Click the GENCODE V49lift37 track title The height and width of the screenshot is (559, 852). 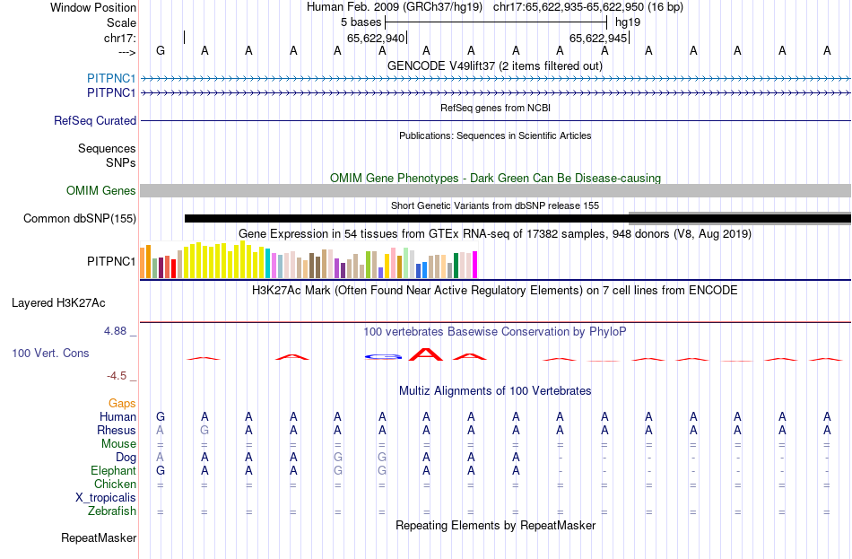click(495, 66)
